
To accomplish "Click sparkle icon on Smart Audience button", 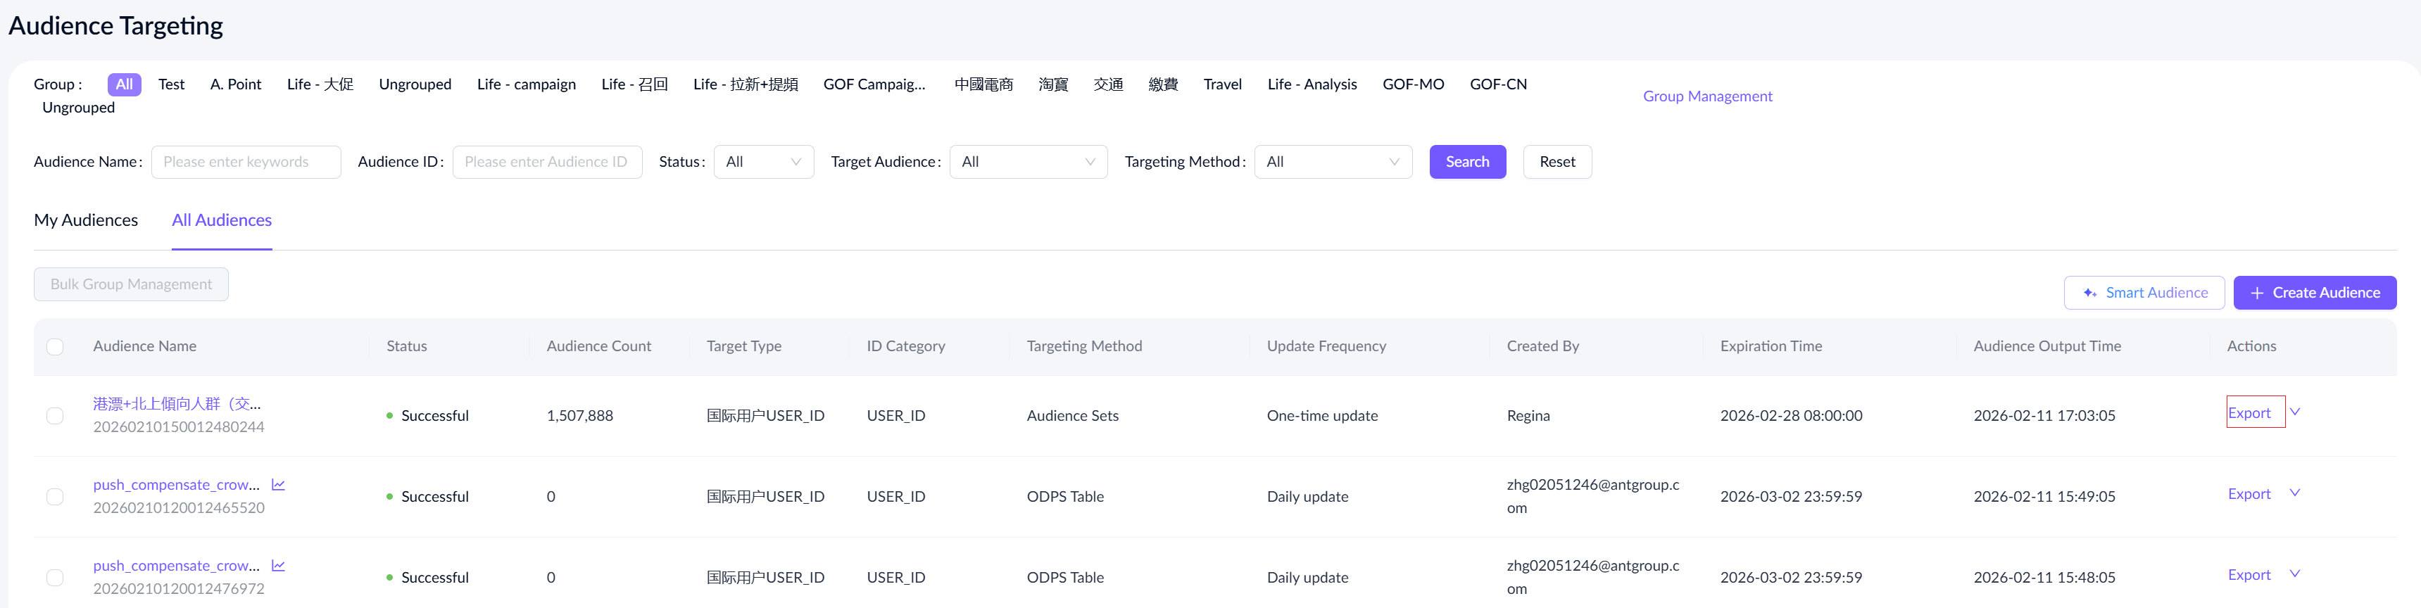I will pyautogui.click(x=2089, y=293).
